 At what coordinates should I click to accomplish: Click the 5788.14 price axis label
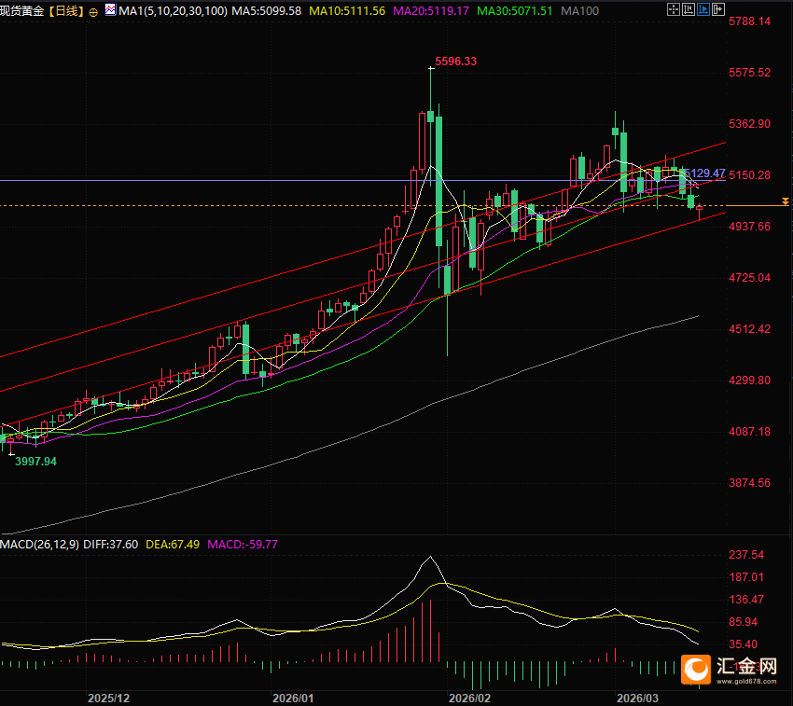tap(749, 21)
